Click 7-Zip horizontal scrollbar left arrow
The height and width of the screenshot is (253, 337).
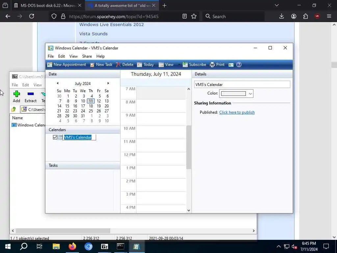[x=13, y=231]
